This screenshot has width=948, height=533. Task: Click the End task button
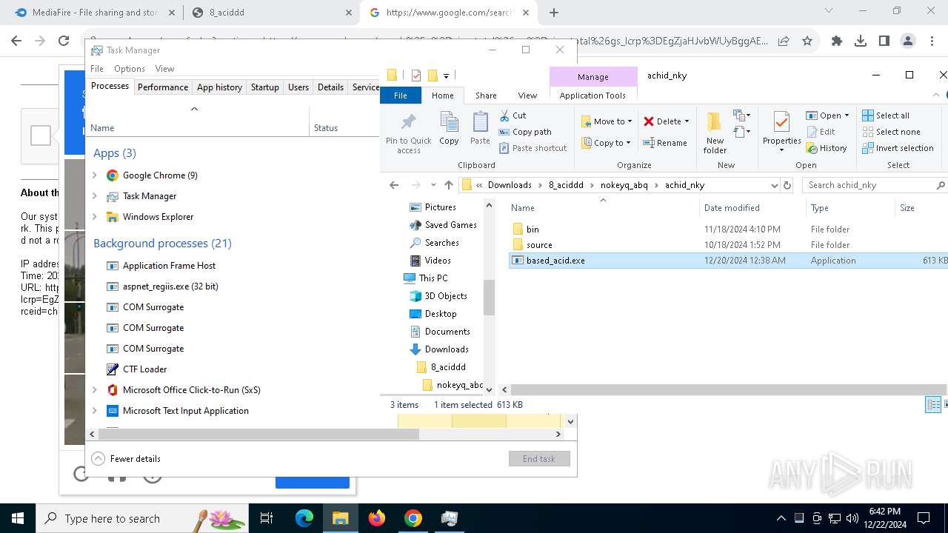539,459
